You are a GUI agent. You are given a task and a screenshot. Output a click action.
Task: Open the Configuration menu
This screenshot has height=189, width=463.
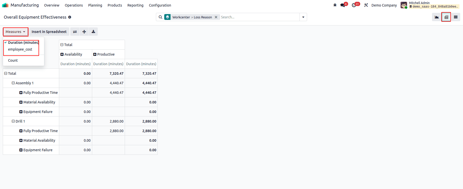[160, 5]
